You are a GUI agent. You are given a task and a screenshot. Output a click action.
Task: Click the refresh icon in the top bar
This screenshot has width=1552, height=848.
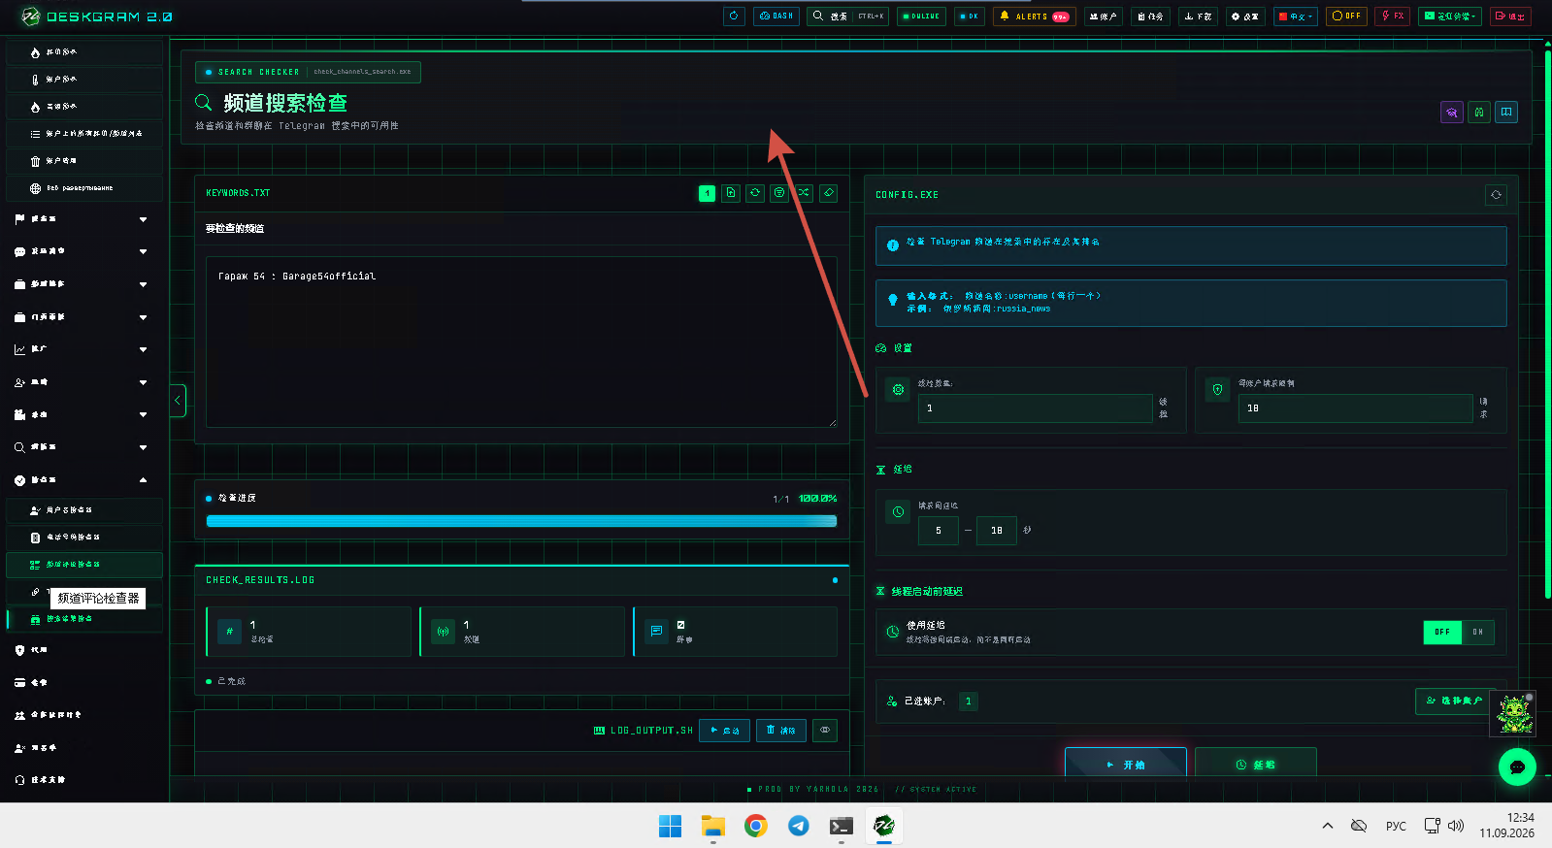tap(734, 16)
